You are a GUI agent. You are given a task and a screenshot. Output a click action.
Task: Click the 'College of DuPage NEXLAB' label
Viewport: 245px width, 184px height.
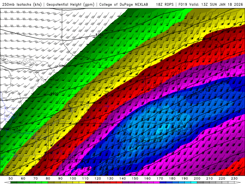tap(123, 4)
